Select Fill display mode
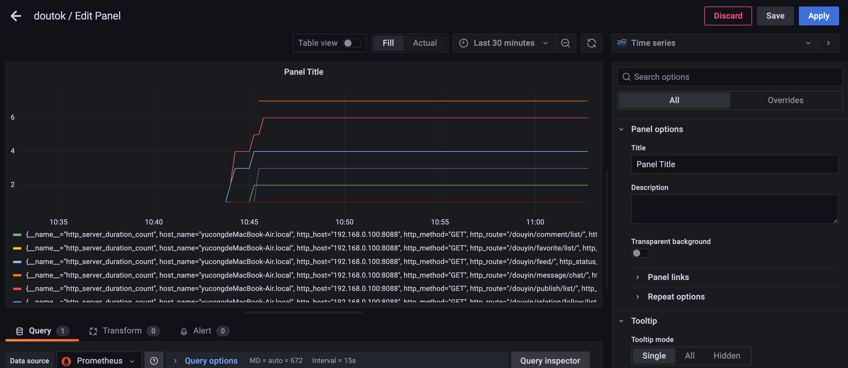This screenshot has width=848, height=368. coord(388,43)
